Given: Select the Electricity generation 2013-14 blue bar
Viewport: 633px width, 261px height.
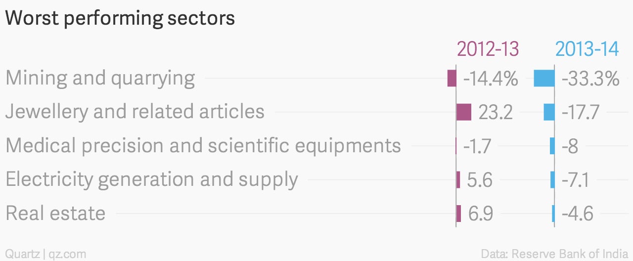Looking at the screenshot, I should [x=552, y=179].
